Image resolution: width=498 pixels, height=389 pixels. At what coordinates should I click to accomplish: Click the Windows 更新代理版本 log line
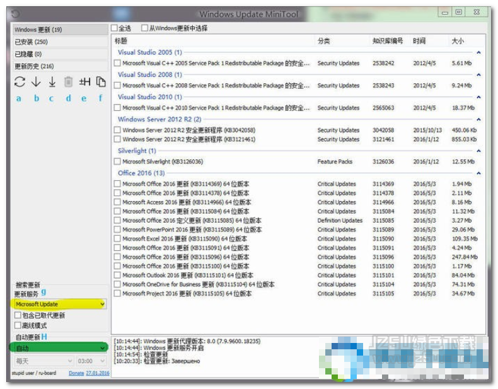[x=187, y=341]
